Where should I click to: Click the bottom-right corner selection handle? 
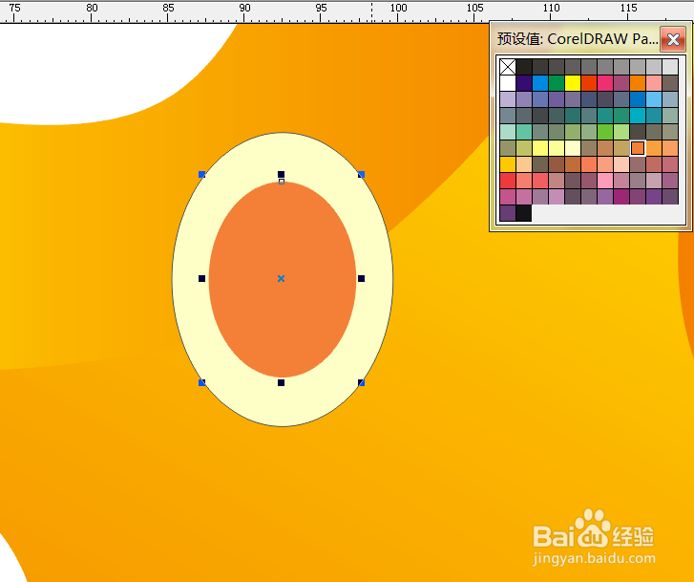coord(361,382)
